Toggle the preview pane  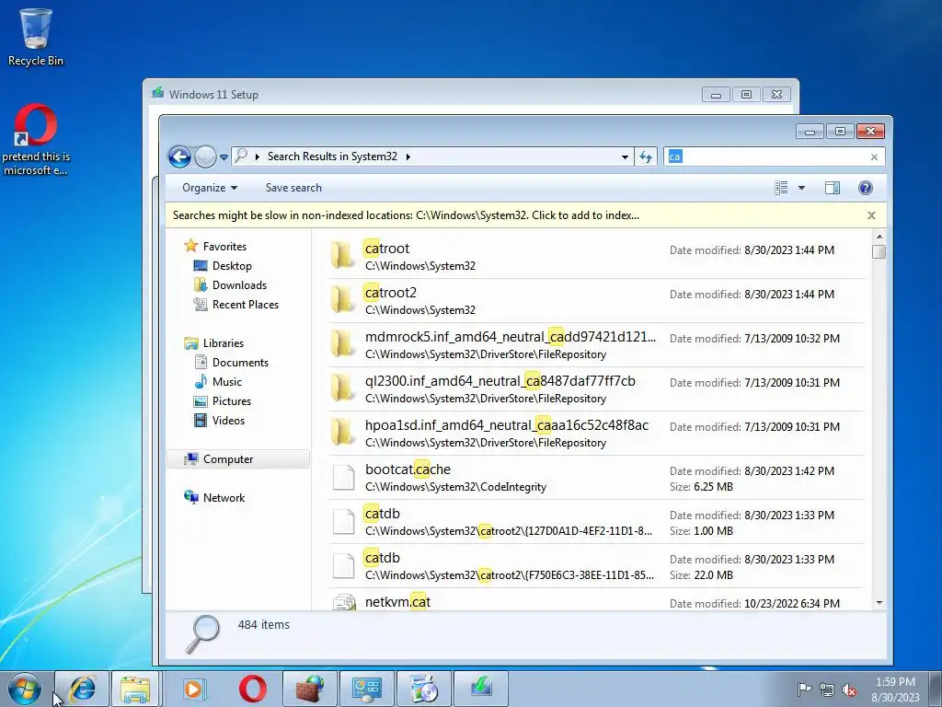pos(832,188)
